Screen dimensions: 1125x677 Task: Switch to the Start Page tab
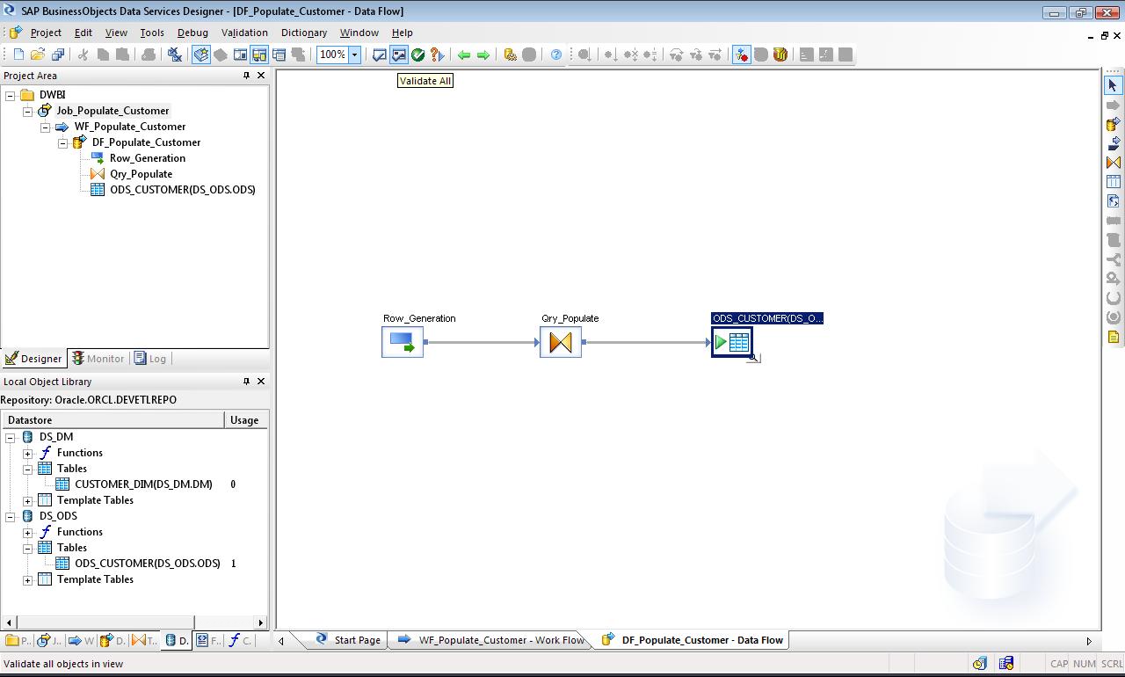pos(348,640)
